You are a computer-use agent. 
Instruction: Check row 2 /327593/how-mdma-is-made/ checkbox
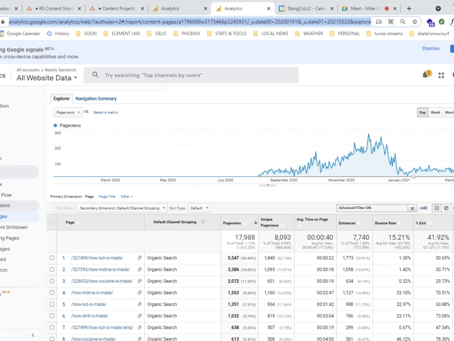[52, 269]
